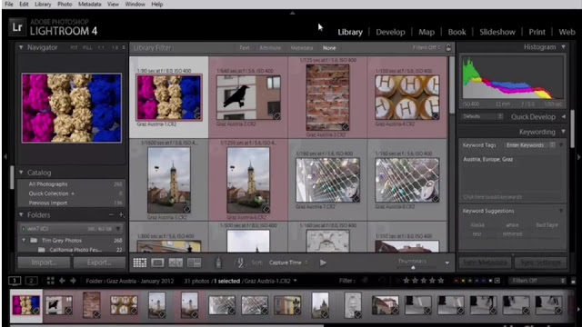Click Graz Austria-7 metadata badge icon
The image size is (582, 327).
356,199
